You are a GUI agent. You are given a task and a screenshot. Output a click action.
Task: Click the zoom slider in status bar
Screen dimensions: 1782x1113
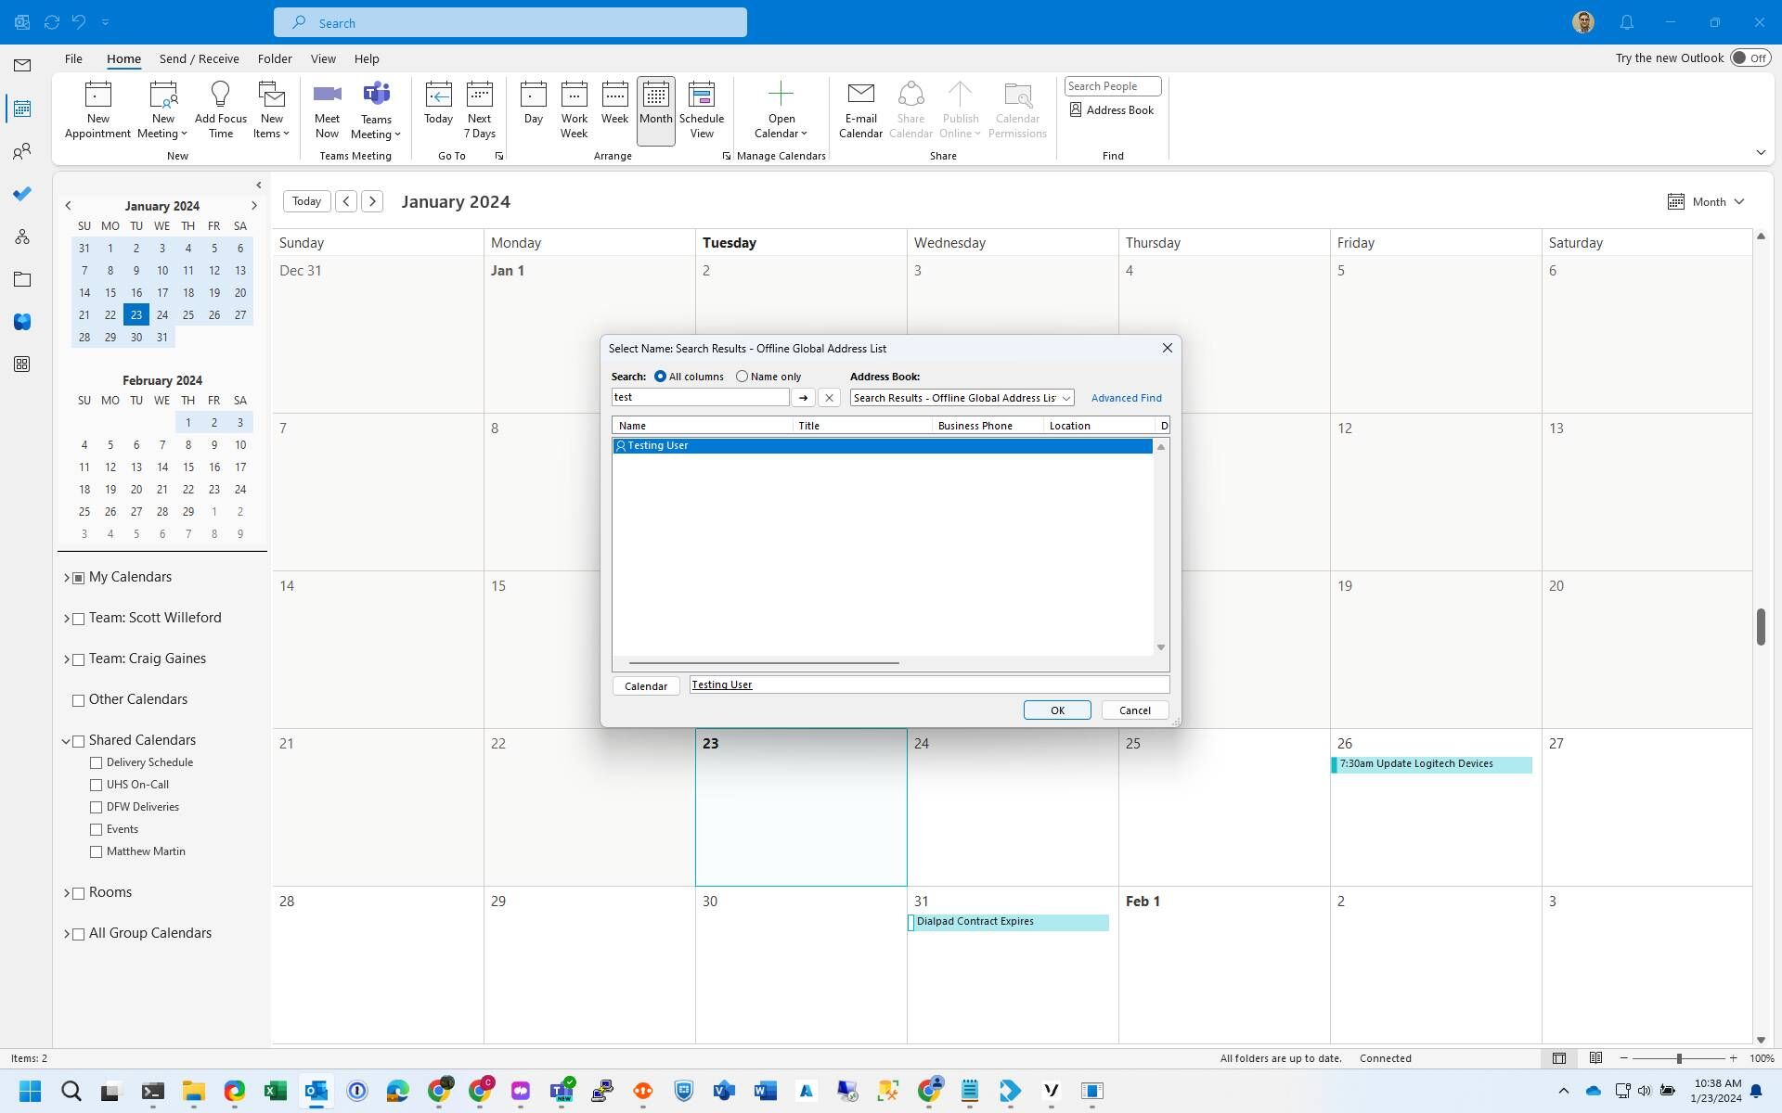(1678, 1058)
